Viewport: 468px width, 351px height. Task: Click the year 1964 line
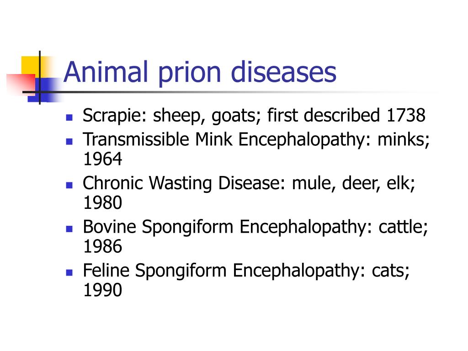(x=103, y=159)
